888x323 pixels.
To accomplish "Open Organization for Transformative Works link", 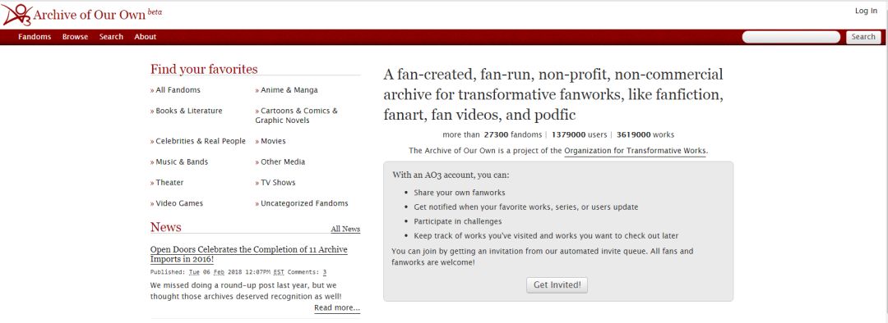I will pos(636,151).
